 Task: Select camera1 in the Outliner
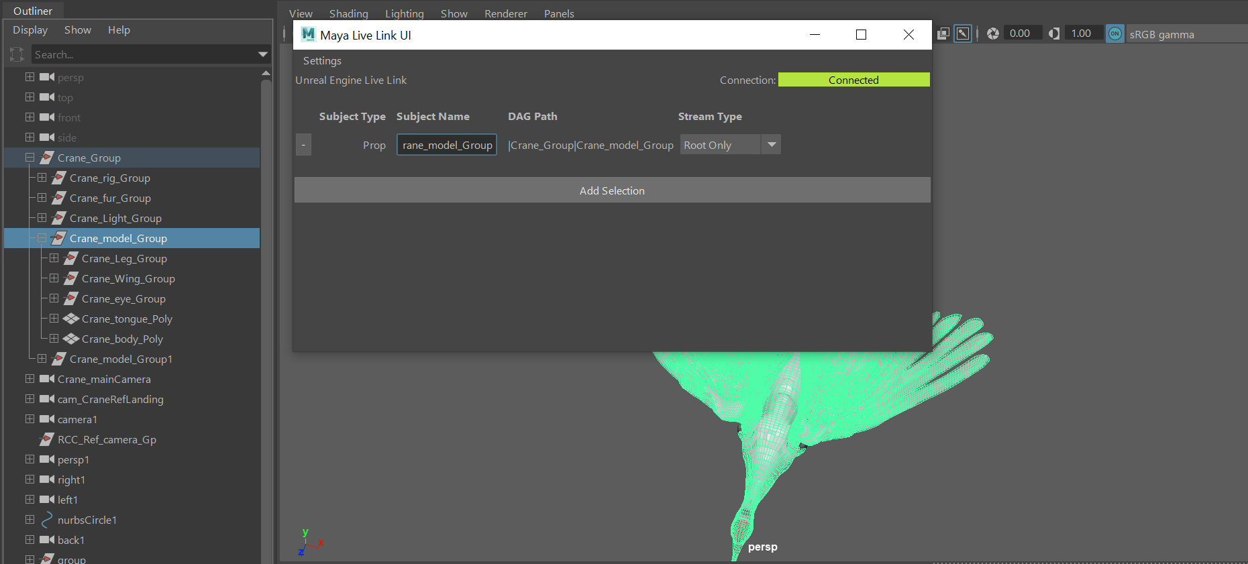[77, 419]
